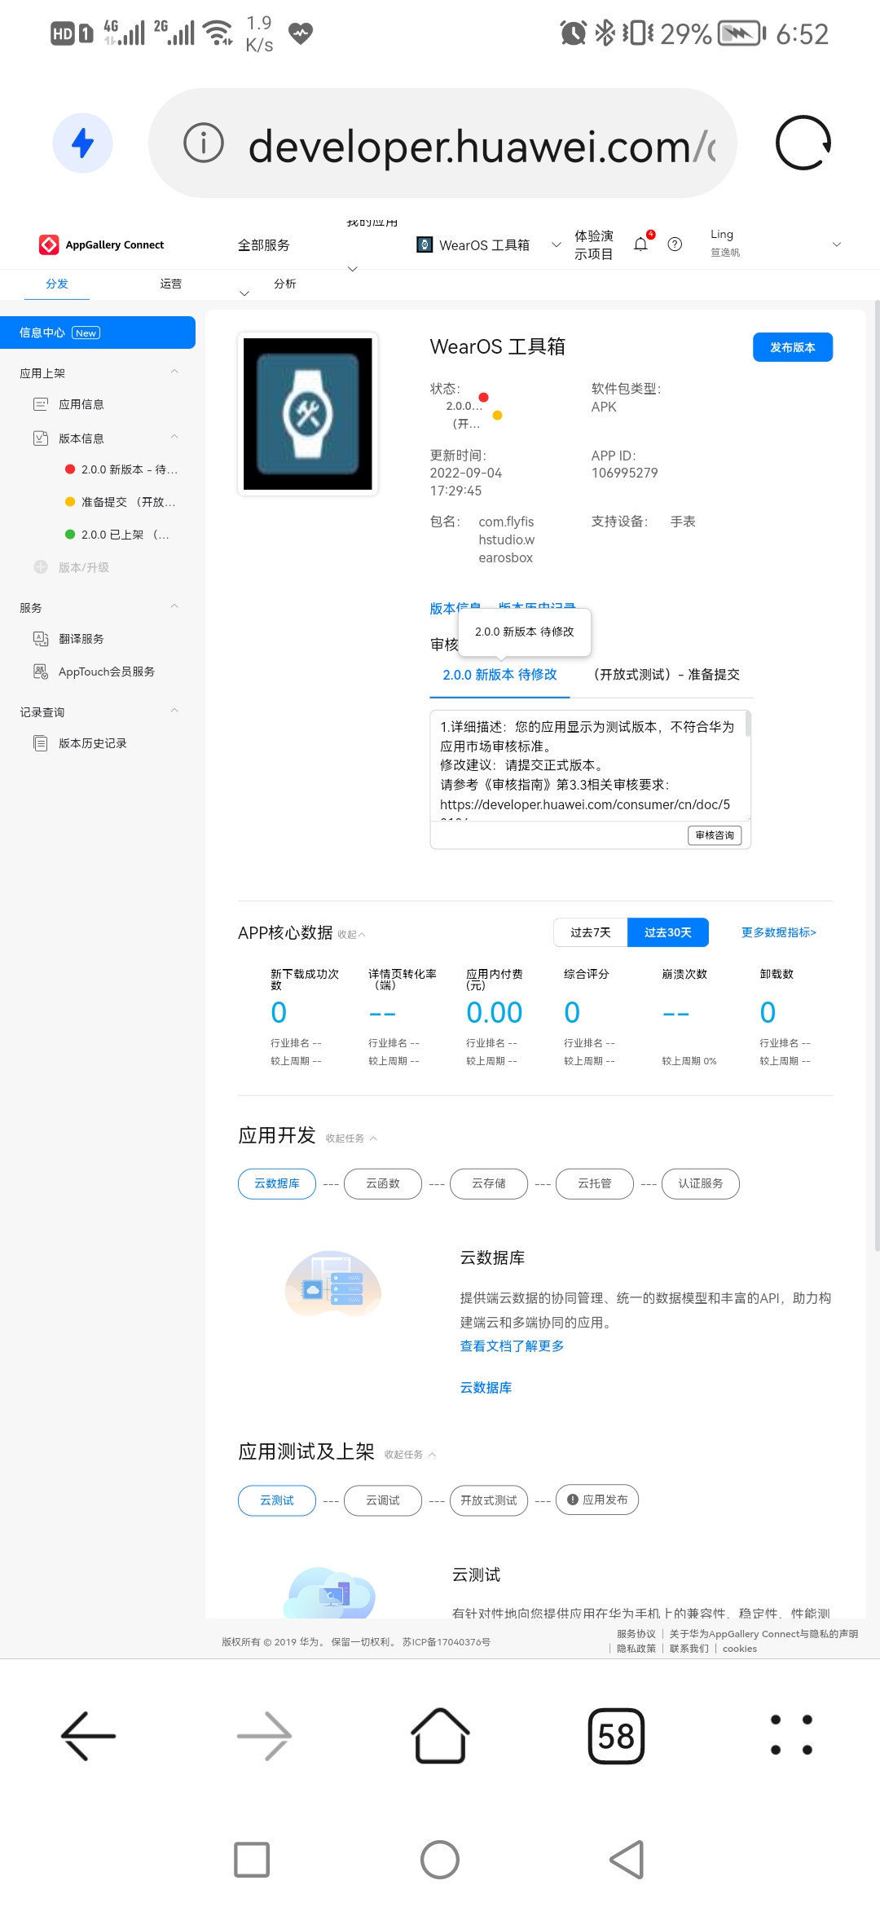Collapse 应用测试及上架 tasks via 收起任务
Image resolution: width=880 pixels, height=1907 pixels.
(x=410, y=1455)
